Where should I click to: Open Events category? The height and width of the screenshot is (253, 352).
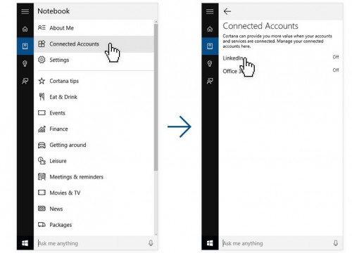94,113
